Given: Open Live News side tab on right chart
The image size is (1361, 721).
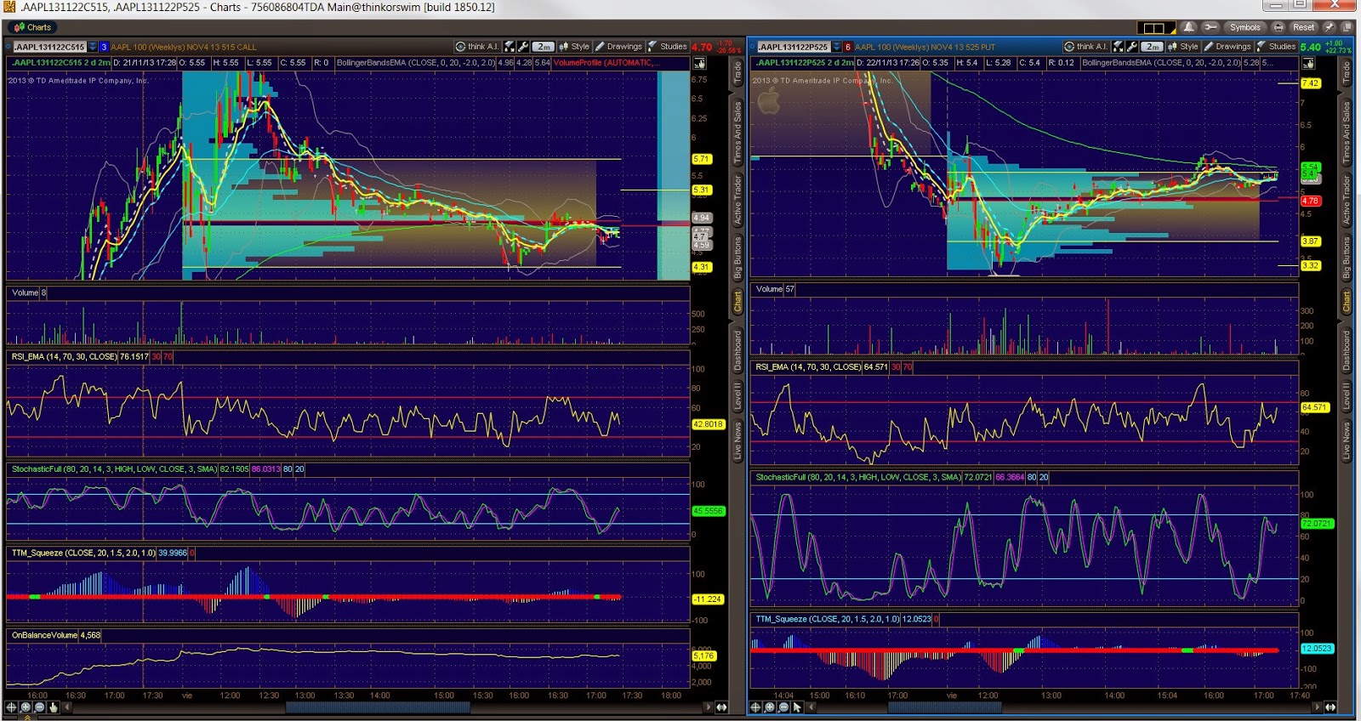Looking at the screenshot, I should pyautogui.click(x=1346, y=440).
